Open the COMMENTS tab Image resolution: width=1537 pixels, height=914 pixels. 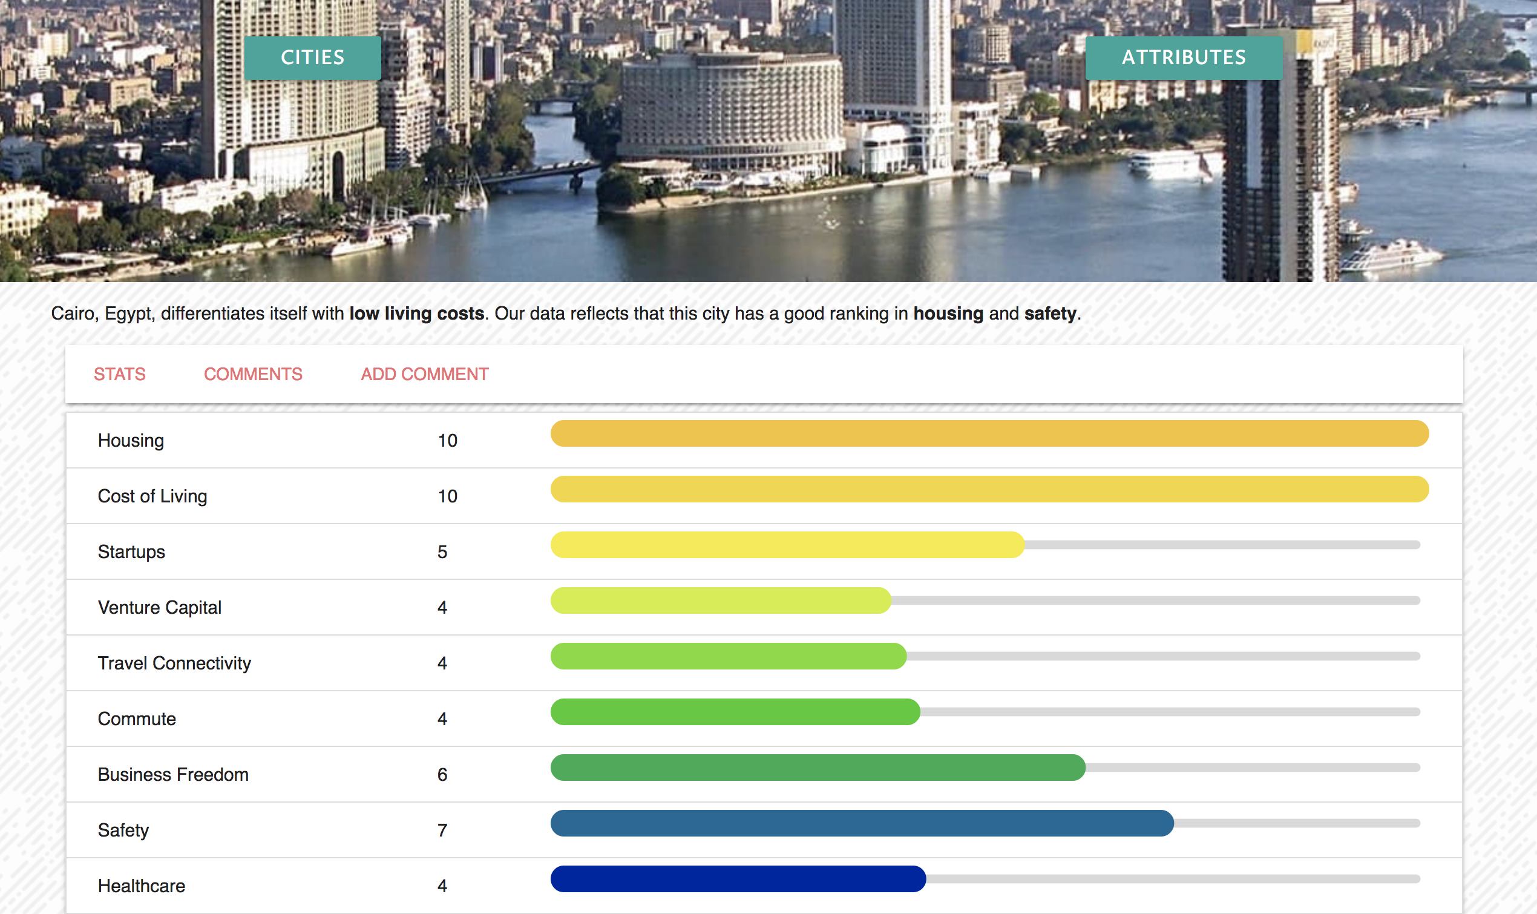[253, 374]
